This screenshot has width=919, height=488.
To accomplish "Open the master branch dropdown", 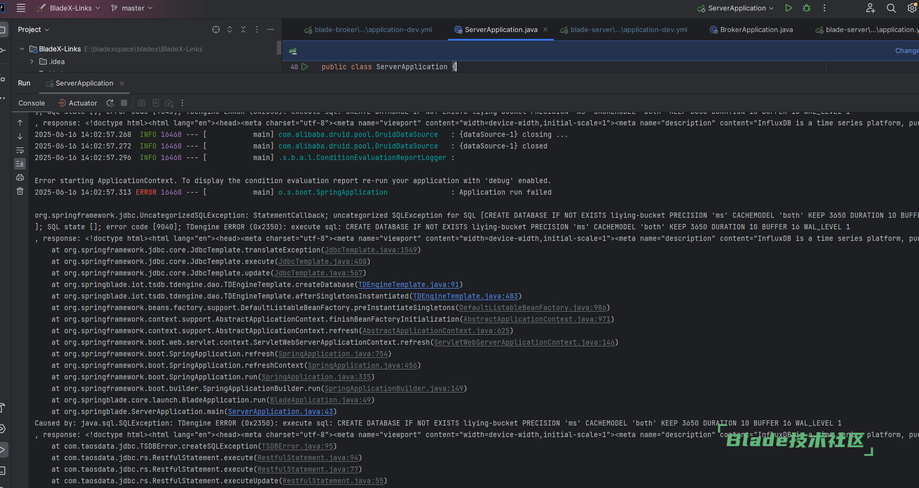I will (132, 8).
